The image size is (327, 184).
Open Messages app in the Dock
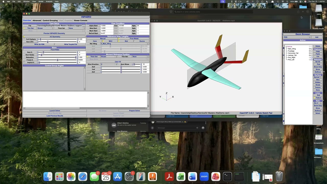pyautogui.click(x=94, y=177)
